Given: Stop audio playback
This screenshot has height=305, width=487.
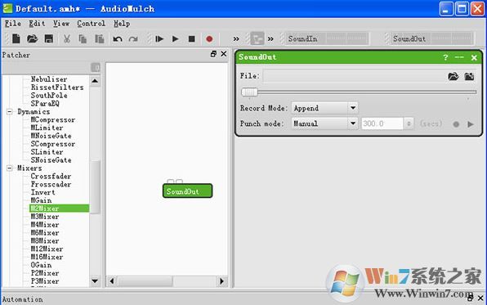Looking at the screenshot, I should (x=192, y=39).
